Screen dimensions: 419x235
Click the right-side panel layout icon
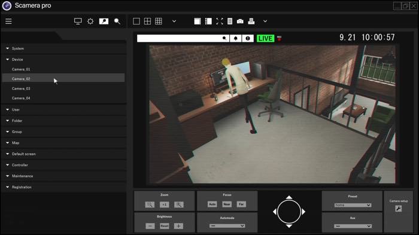(198, 21)
